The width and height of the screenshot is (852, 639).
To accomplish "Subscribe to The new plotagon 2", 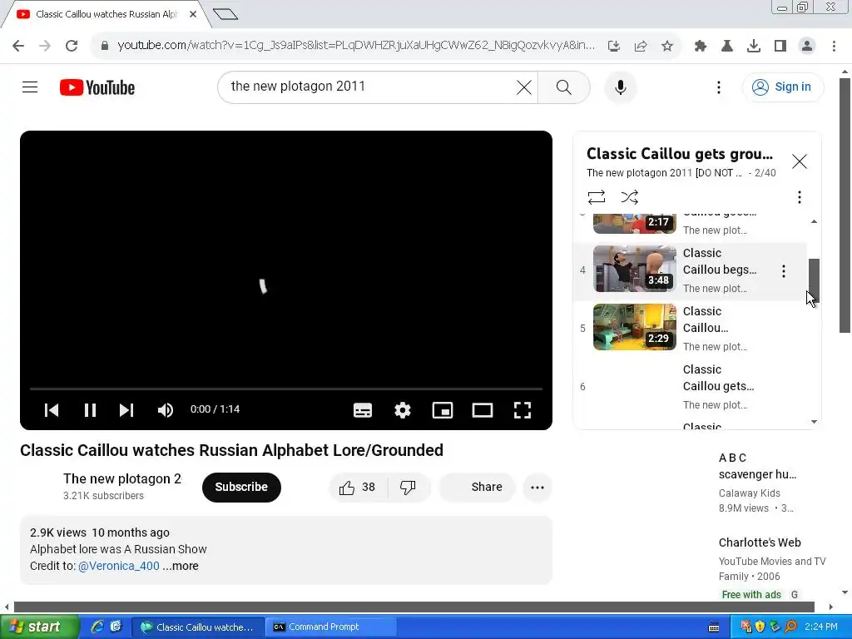I will [x=241, y=488].
